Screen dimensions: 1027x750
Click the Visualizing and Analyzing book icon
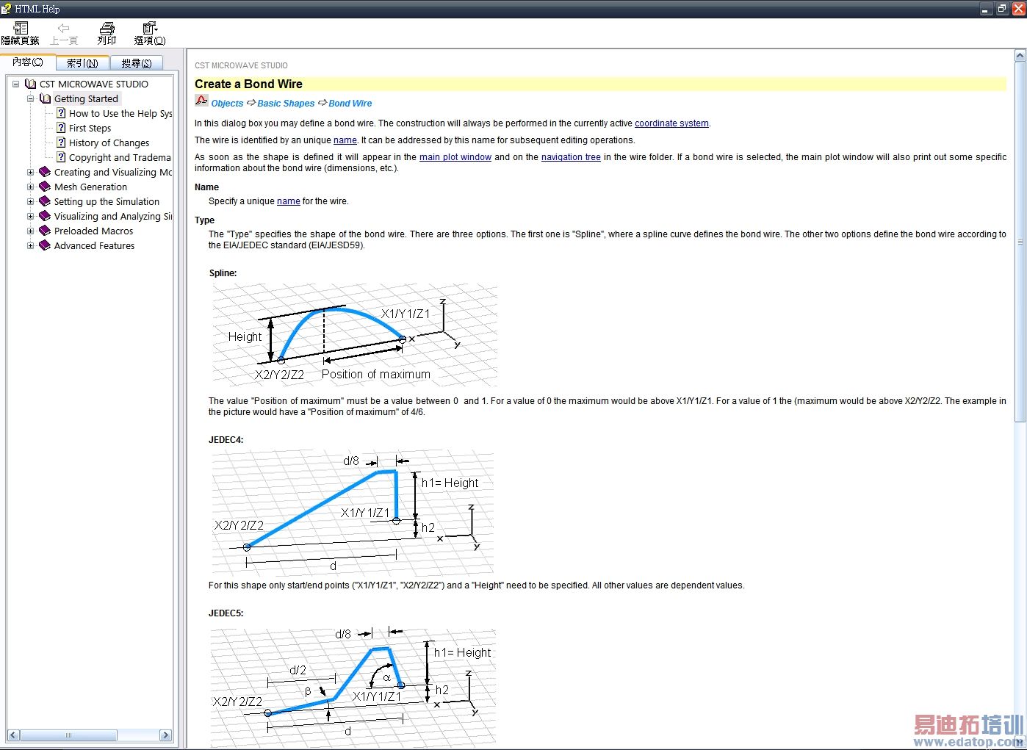[x=45, y=216]
